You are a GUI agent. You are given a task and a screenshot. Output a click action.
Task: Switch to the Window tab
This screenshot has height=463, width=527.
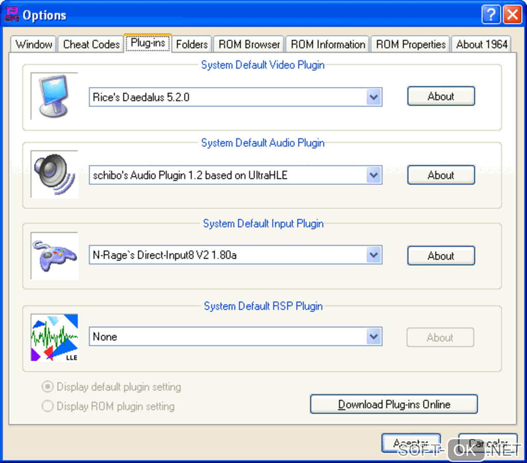[34, 44]
